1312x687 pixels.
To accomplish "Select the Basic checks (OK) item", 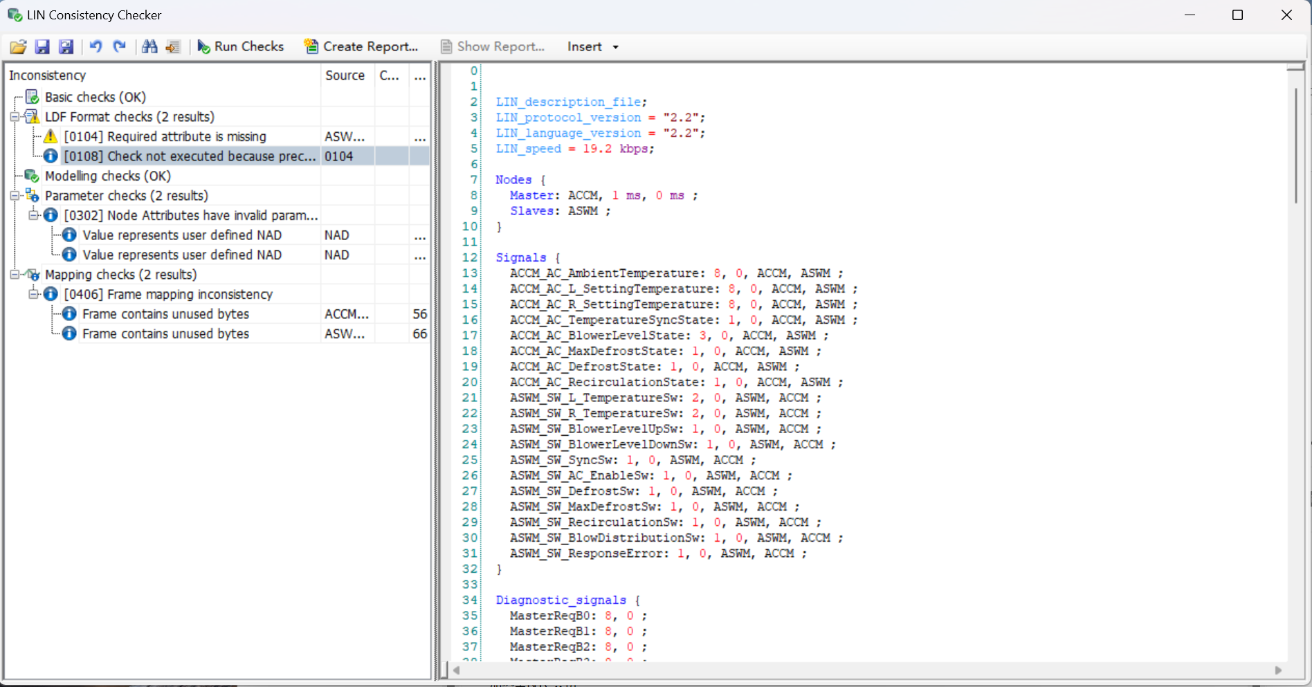I will pyautogui.click(x=95, y=97).
